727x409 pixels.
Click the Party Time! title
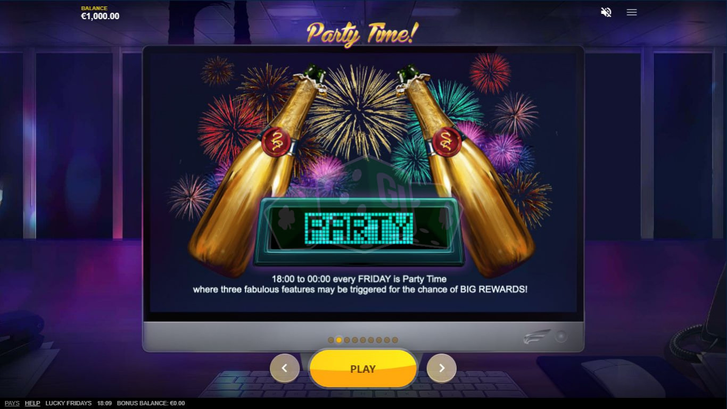362,34
